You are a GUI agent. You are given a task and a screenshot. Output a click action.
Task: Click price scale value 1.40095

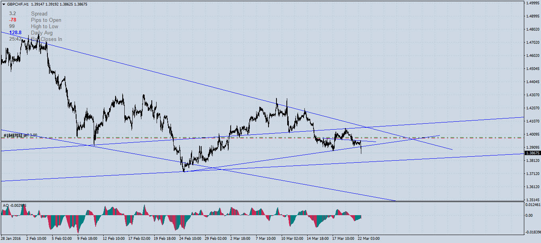pyautogui.click(x=533, y=134)
